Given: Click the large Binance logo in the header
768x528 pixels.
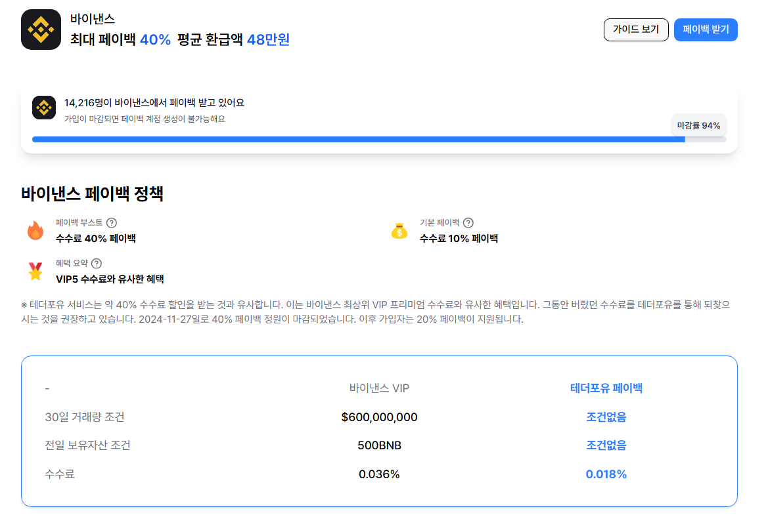Looking at the screenshot, I should coord(41,30).
